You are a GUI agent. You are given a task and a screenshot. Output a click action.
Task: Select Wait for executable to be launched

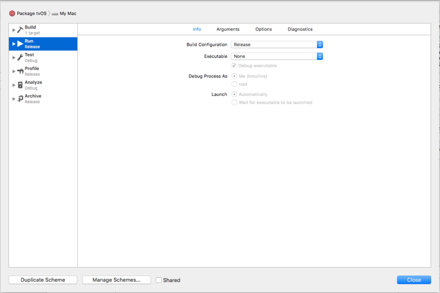click(x=234, y=102)
